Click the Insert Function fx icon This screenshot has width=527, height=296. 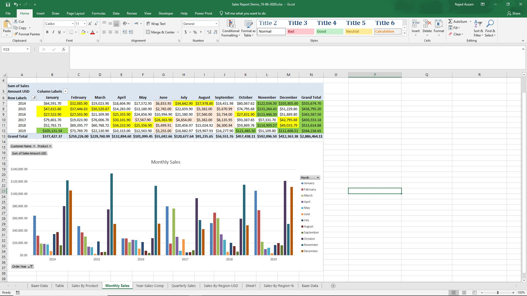click(x=64, y=49)
